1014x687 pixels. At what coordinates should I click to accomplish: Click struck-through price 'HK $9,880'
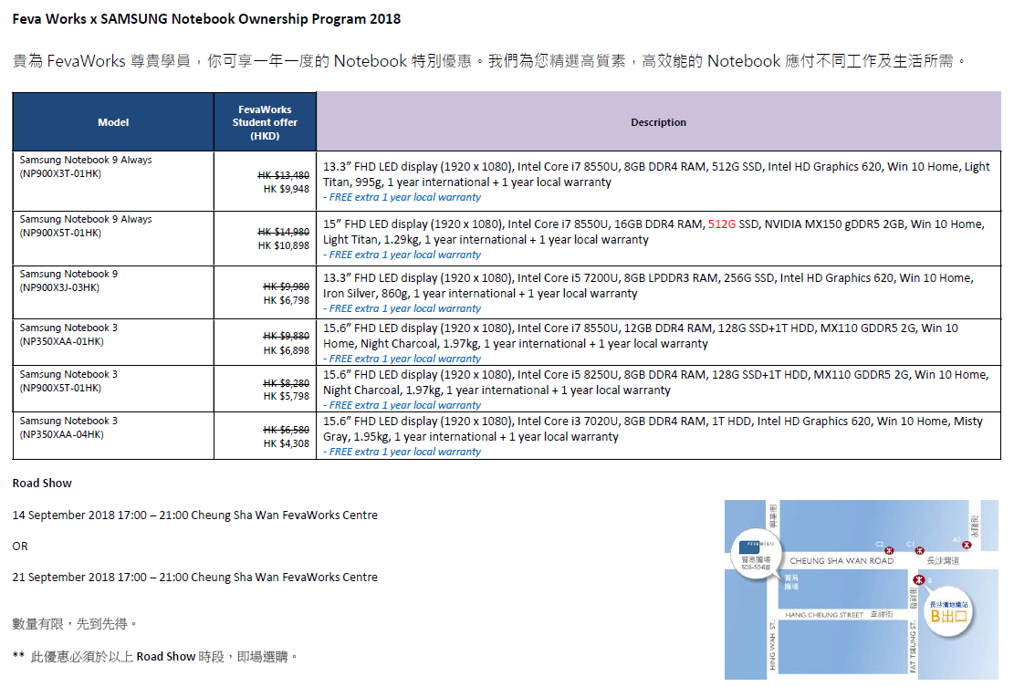[x=287, y=336]
